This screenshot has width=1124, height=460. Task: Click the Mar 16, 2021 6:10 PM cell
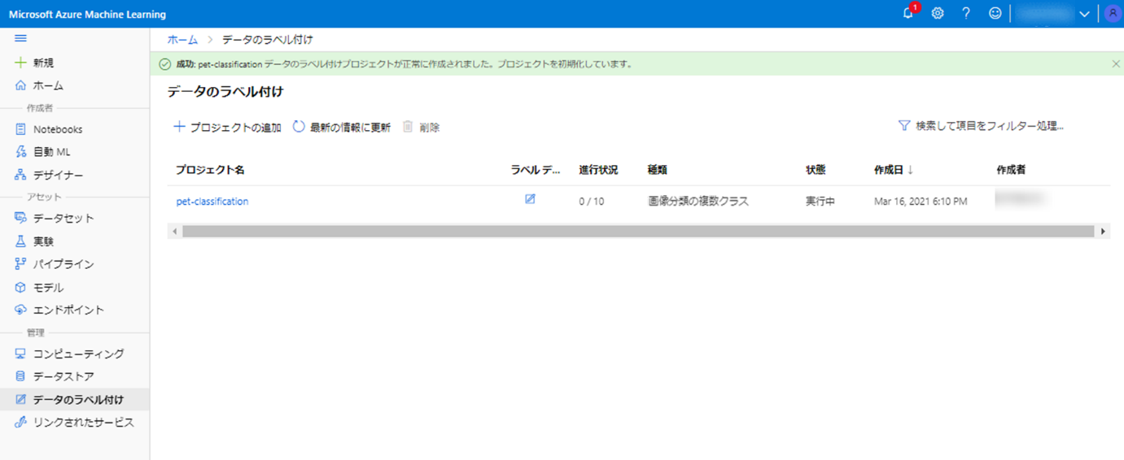tap(921, 202)
